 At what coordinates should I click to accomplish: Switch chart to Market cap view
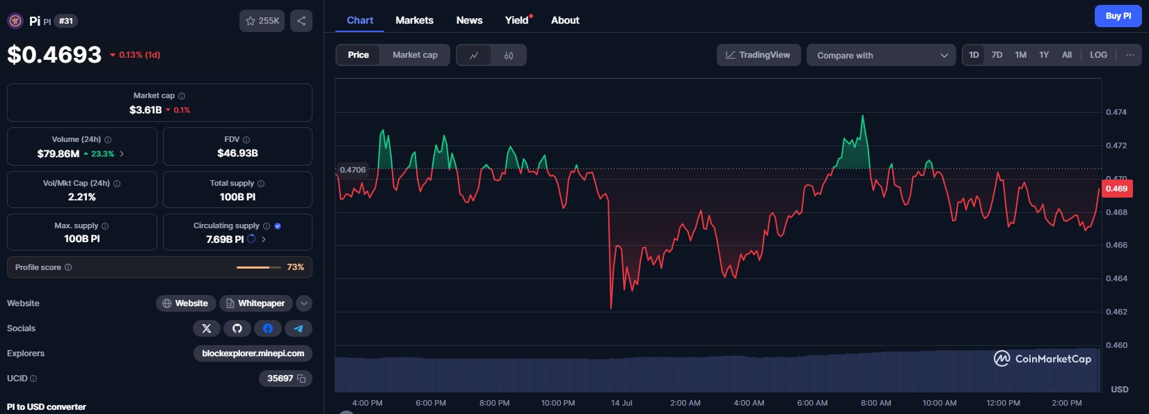coord(415,55)
